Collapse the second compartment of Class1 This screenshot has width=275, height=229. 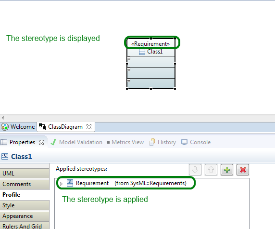129,69
